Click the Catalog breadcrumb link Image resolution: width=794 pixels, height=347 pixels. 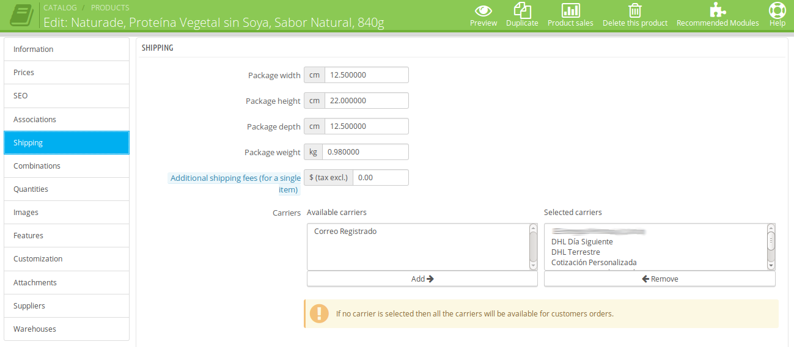[60, 8]
